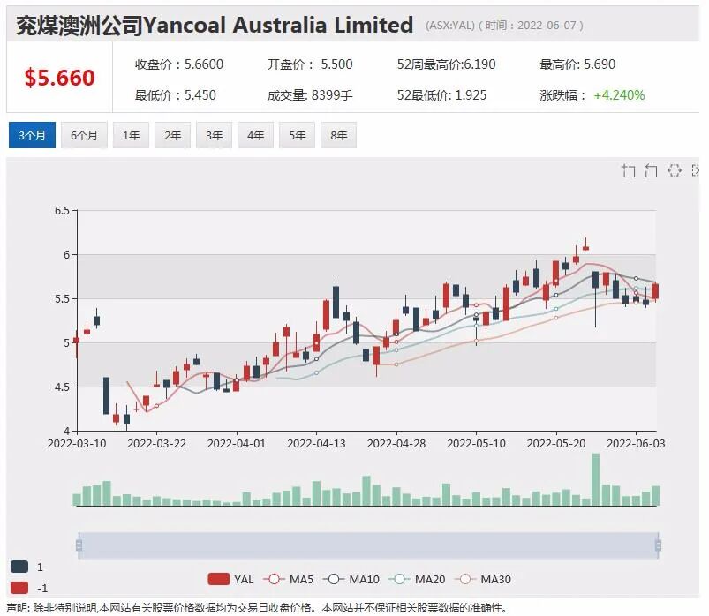Click the 6.5 y-axis price label
The height and width of the screenshot is (616, 709).
[62, 211]
